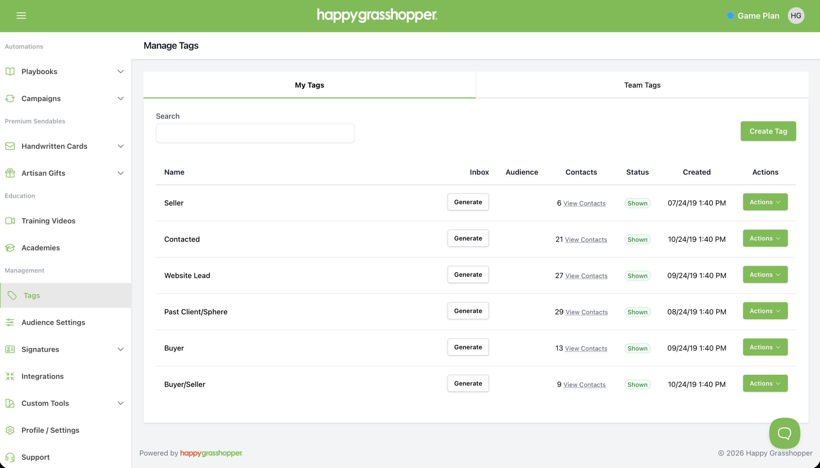The height and width of the screenshot is (468, 820).
Task: Open Actions dropdown for Buyer/Seller tag
Action: coord(765,383)
